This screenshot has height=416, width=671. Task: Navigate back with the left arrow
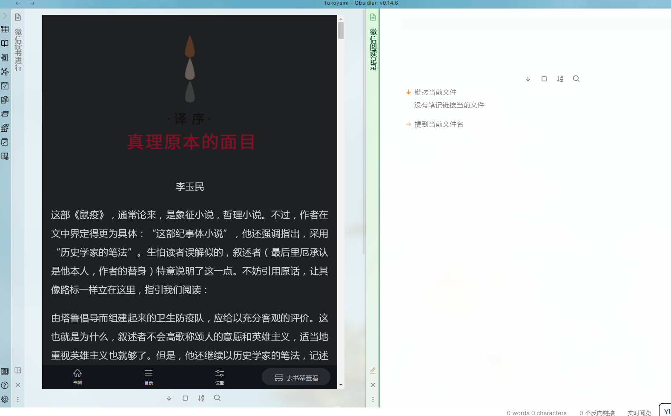[x=18, y=3]
